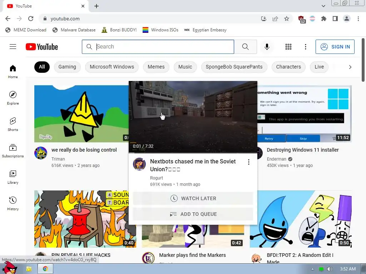Image resolution: width=366 pixels, height=274 pixels.
Task: Click the YouTube search input field
Action: pyautogui.click(x=158, y=47)
